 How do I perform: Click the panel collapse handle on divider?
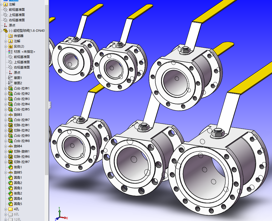(x=50, y=105)
